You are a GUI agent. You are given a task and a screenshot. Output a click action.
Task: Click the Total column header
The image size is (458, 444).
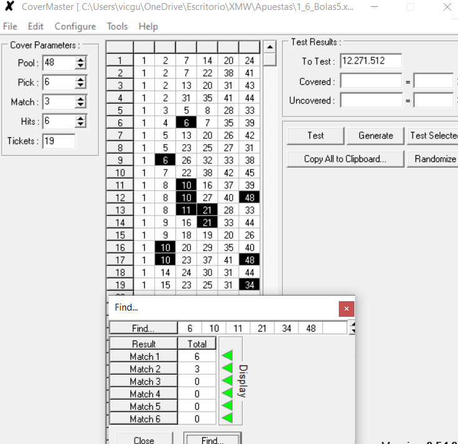(x=197, y=344)
